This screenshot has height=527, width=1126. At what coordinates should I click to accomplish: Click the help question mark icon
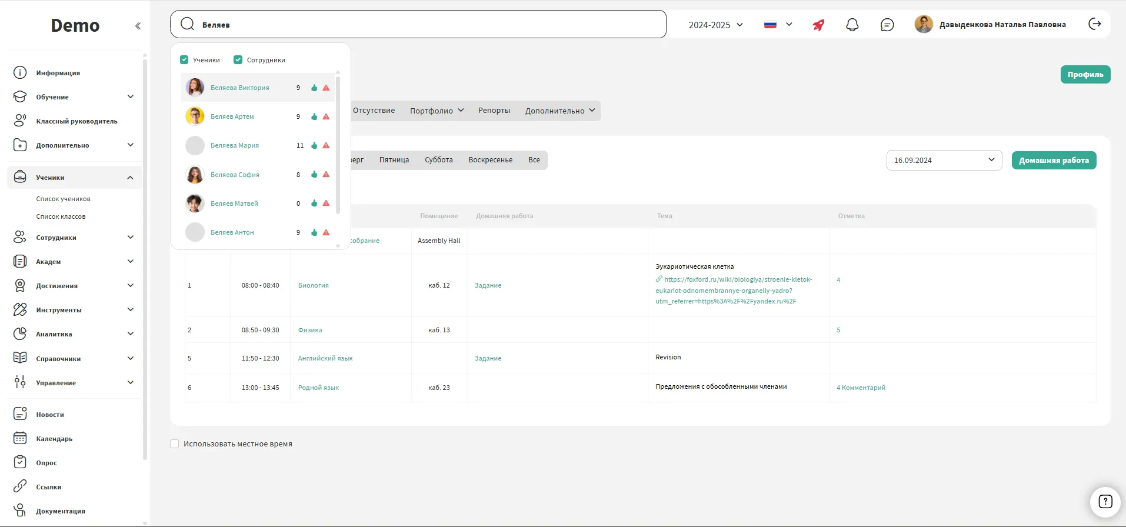(1105, 502)
